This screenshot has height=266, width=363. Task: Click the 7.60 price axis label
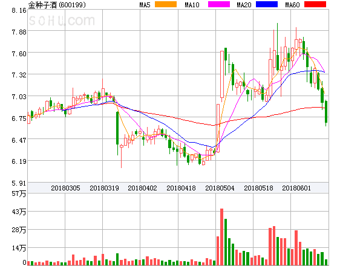coord(19,54)
